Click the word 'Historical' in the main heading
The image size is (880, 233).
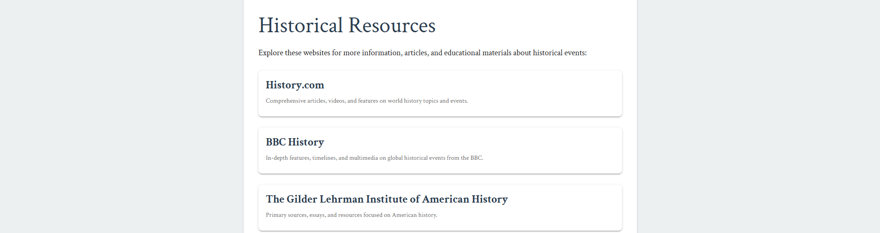300,25
